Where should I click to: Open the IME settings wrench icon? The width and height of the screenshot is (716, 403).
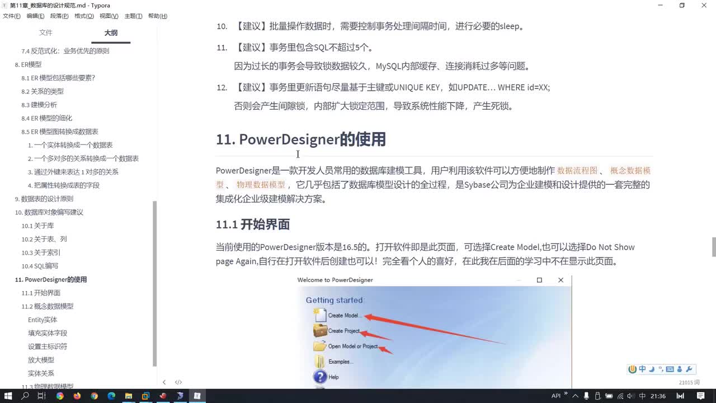click(689, 369)
